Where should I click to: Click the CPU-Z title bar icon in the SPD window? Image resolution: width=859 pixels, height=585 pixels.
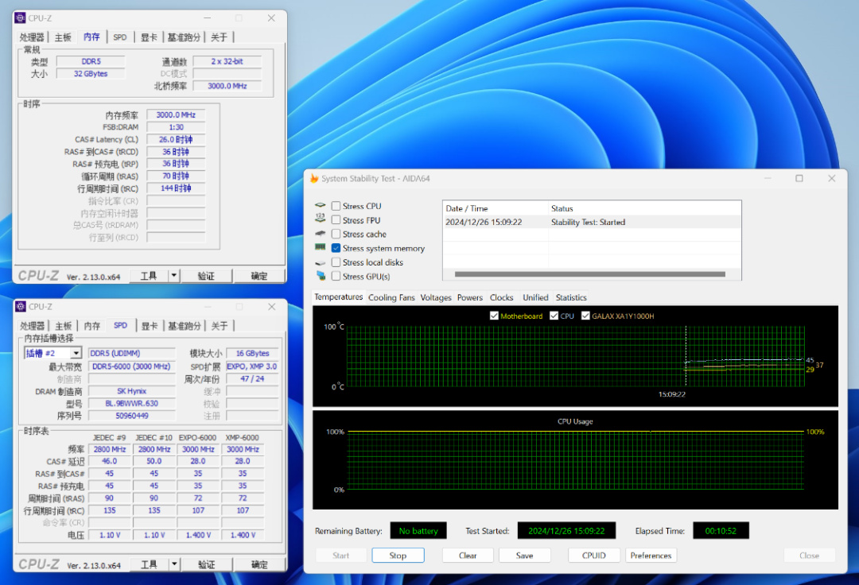20,306
